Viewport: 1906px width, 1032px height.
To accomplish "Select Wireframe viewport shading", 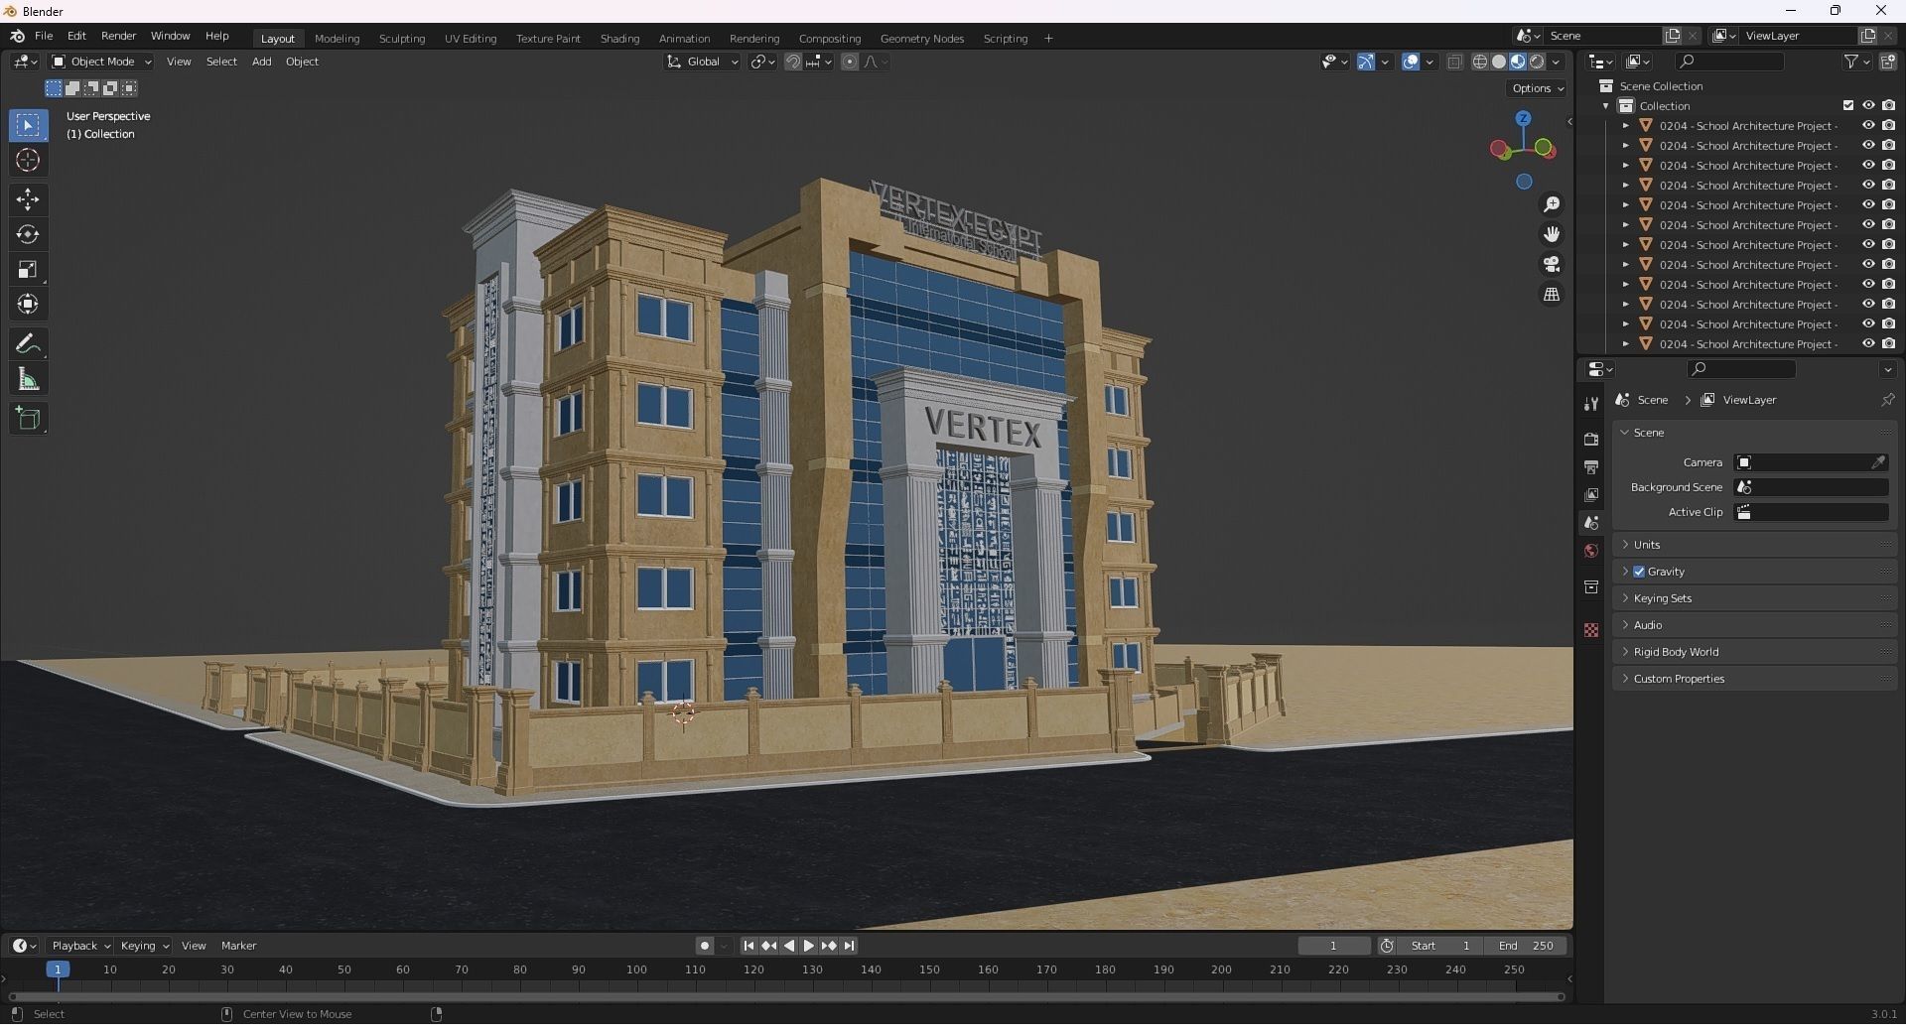I will pos(1480,62).
